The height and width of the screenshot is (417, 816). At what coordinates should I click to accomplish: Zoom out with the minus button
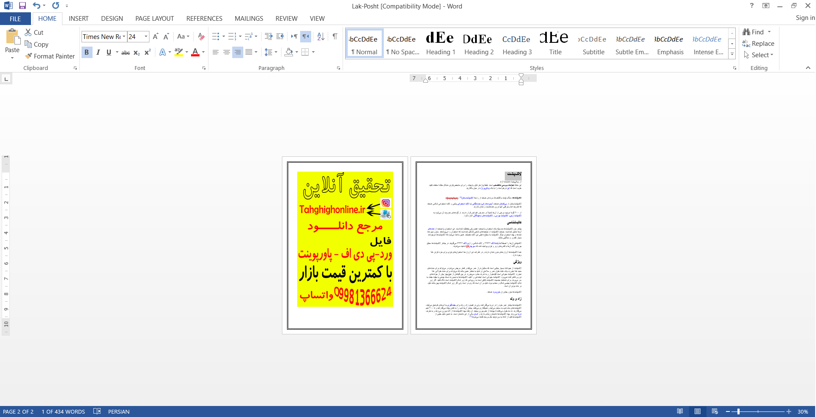pos(728,411)
